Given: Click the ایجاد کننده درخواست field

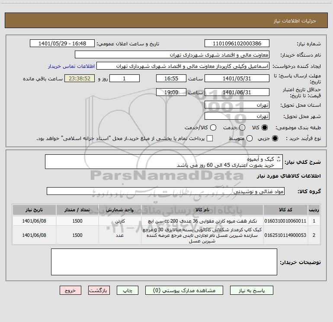Looking at the screenshot, I should pos(183,66).
